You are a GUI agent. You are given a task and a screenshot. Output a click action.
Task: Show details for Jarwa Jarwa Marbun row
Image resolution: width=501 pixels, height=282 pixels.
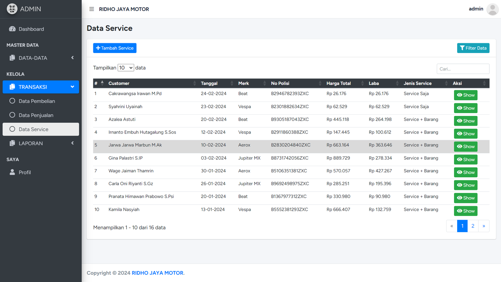tap(465, 147)
